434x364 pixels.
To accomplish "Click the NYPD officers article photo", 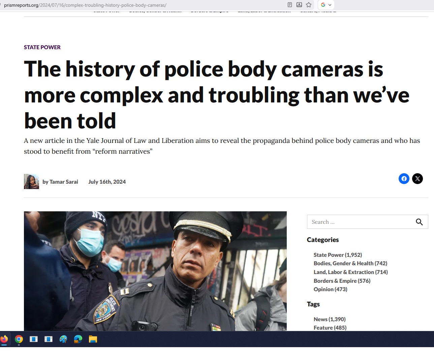I will (155, 271).
